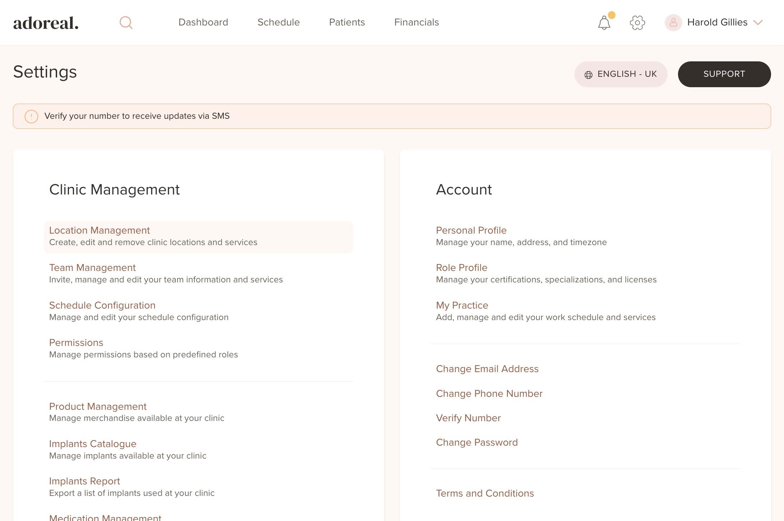Image resolution: width=784 pixels, height=521 pixels.
Task: Open Location Management settings
Action: (x=100, y=230)
